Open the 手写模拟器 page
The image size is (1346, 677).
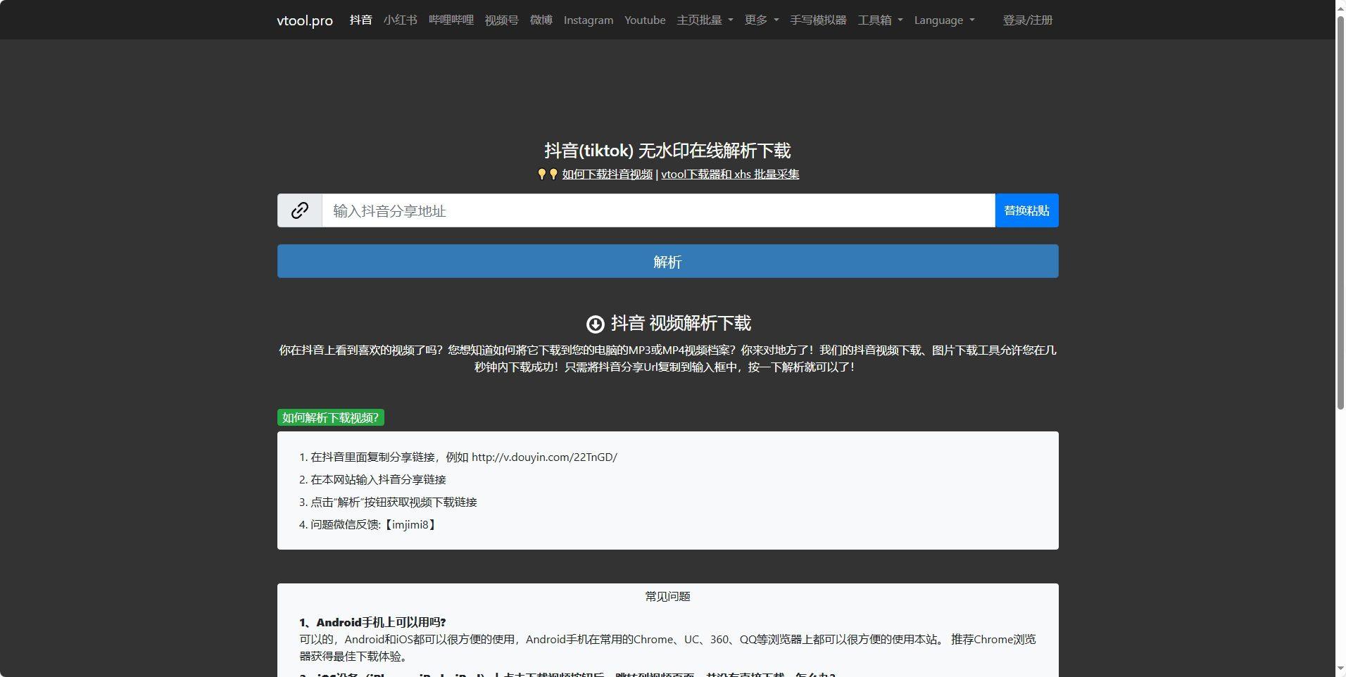817,20
